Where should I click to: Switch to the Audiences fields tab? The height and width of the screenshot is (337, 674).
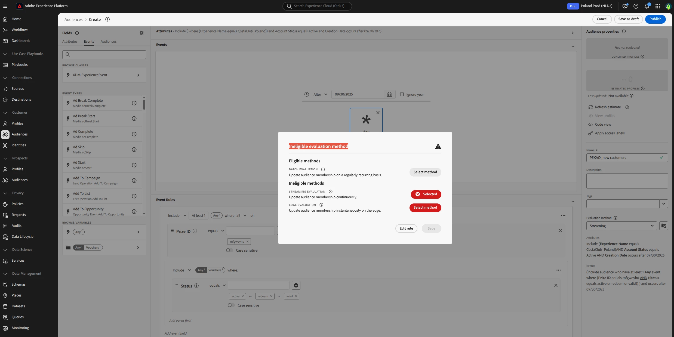[x=108, y=41]
